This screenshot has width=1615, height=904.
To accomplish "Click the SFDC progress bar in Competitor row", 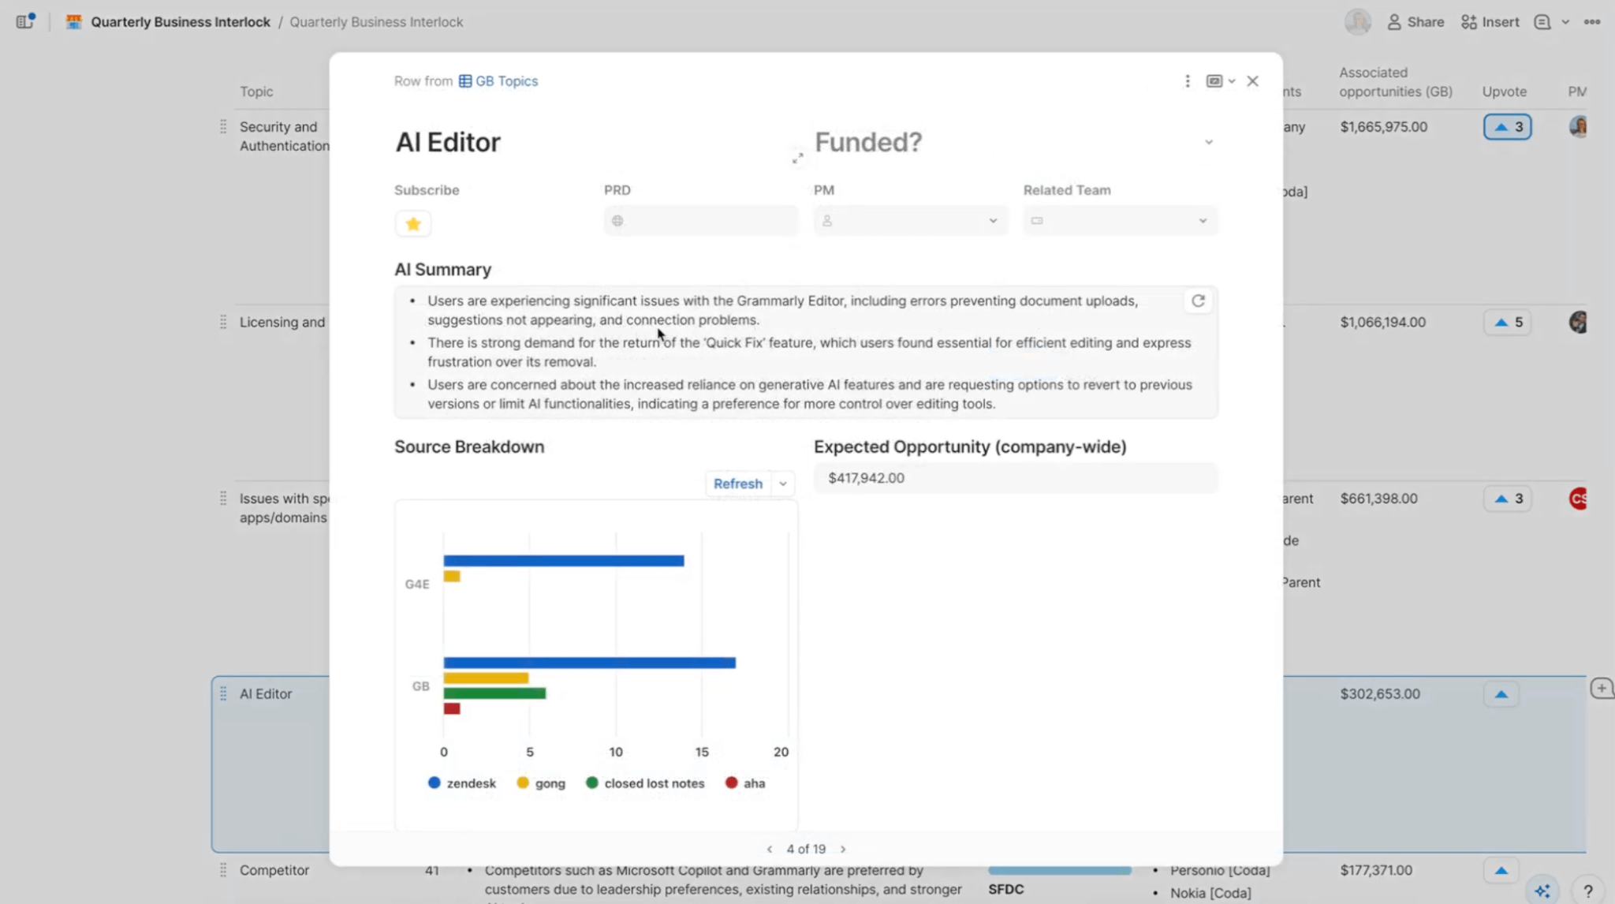I will (x=1060, y=870).
